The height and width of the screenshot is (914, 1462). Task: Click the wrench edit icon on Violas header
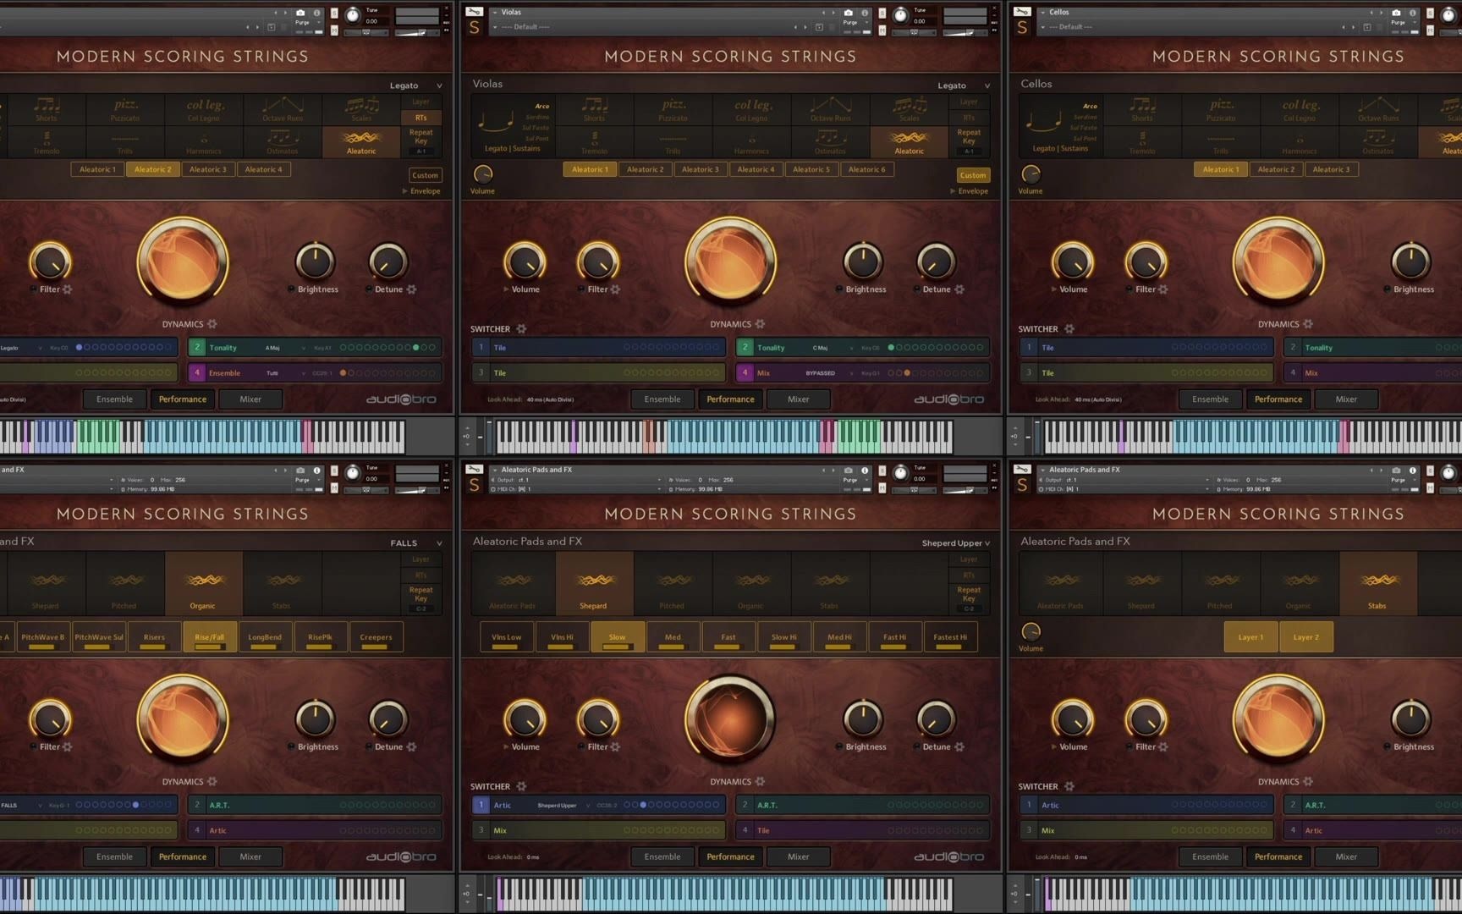(x=473, y=12)
